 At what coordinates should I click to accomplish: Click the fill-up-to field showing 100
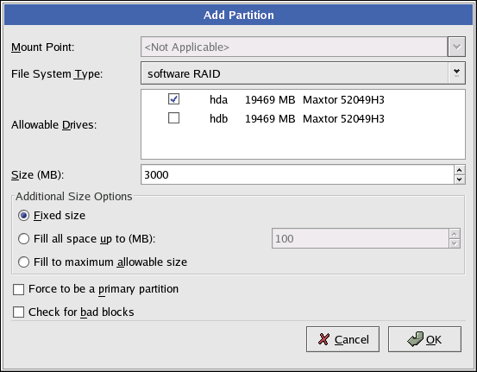point(361,238)
